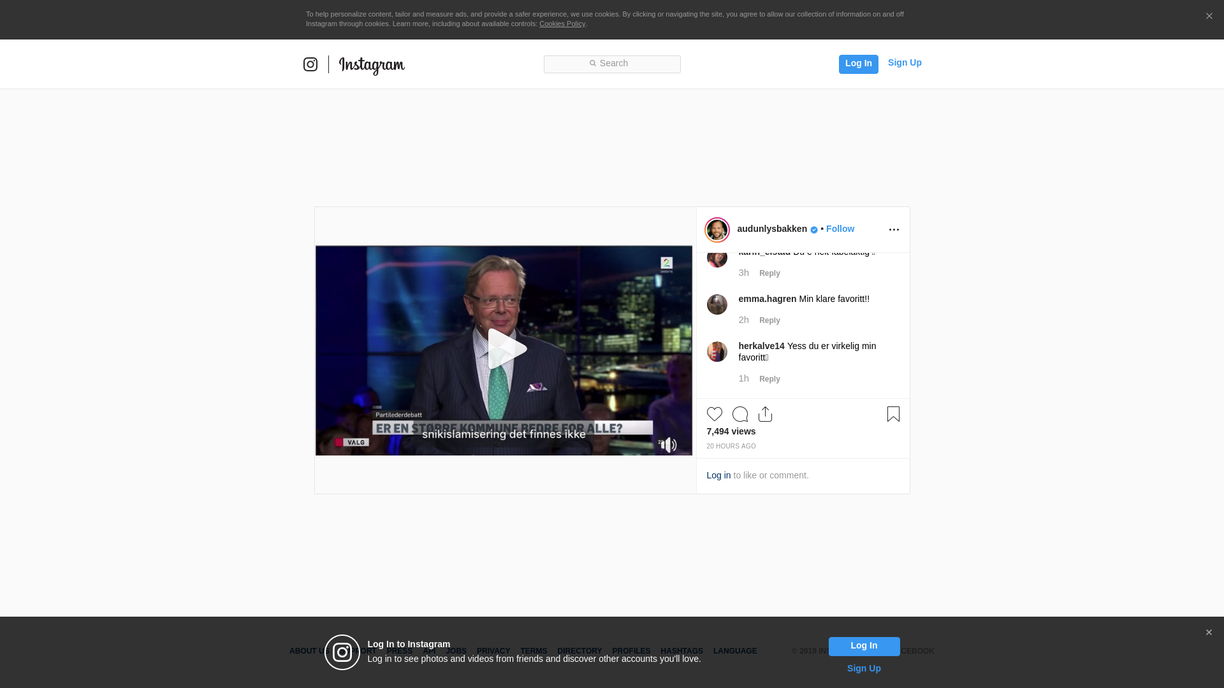Open the herkalve14 username link

tap(762, 346)
